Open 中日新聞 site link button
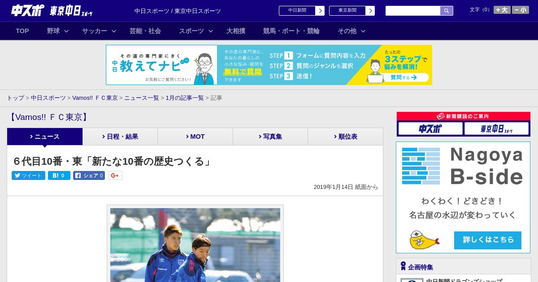 (x=297, y=11)
